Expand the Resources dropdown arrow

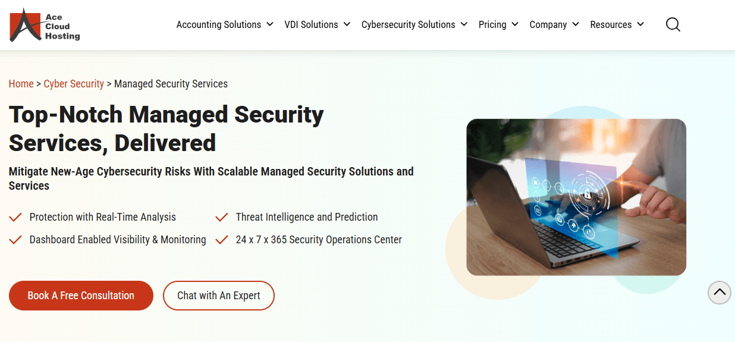coord(640,24)
